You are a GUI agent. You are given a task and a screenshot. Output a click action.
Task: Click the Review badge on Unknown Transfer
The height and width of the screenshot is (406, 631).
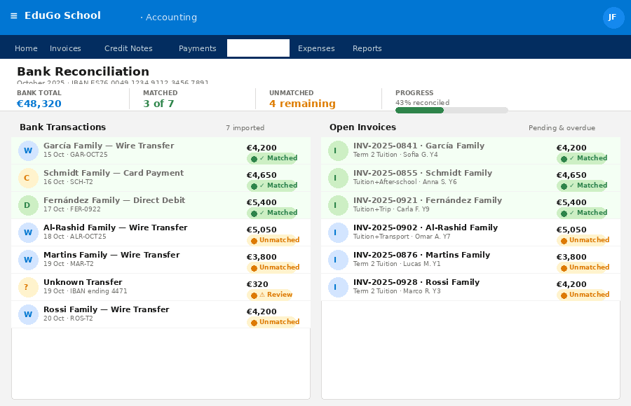coord(271,295)
